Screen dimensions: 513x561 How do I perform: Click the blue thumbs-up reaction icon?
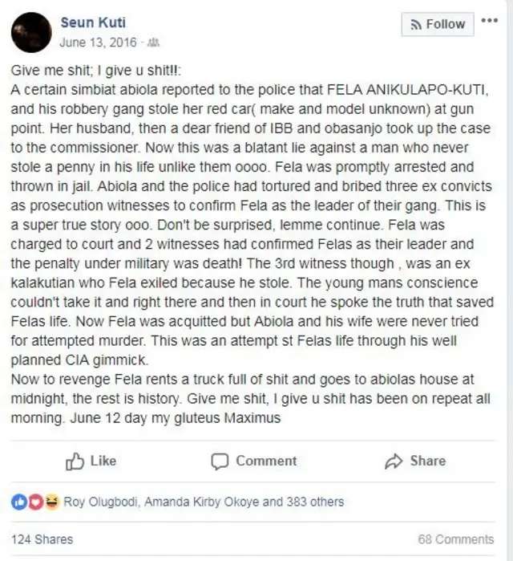coord(19,502)
